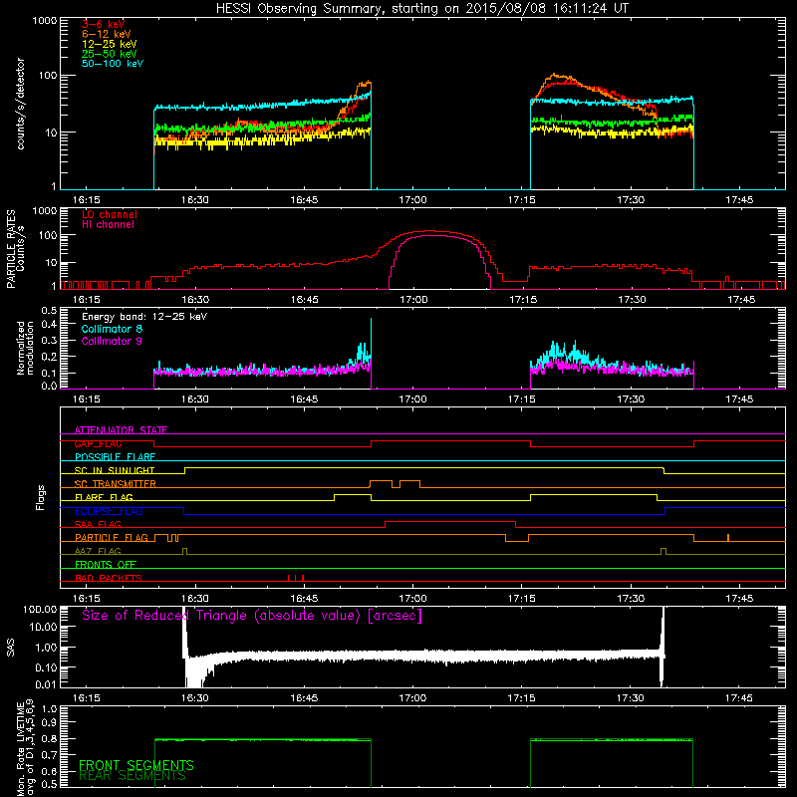Click the first SC_TRANSMITTER pulse after 16:54
This screenshot has height=797, width=797.
coord(381,481)
